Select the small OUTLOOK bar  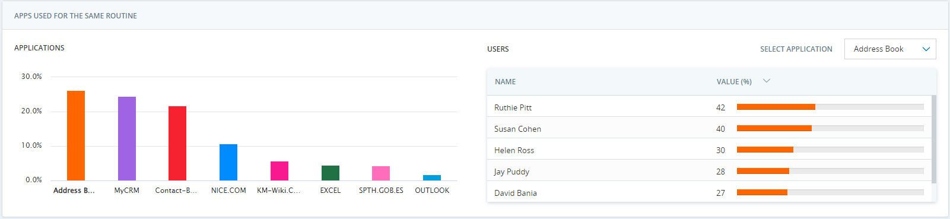click(x=432, y=177)
